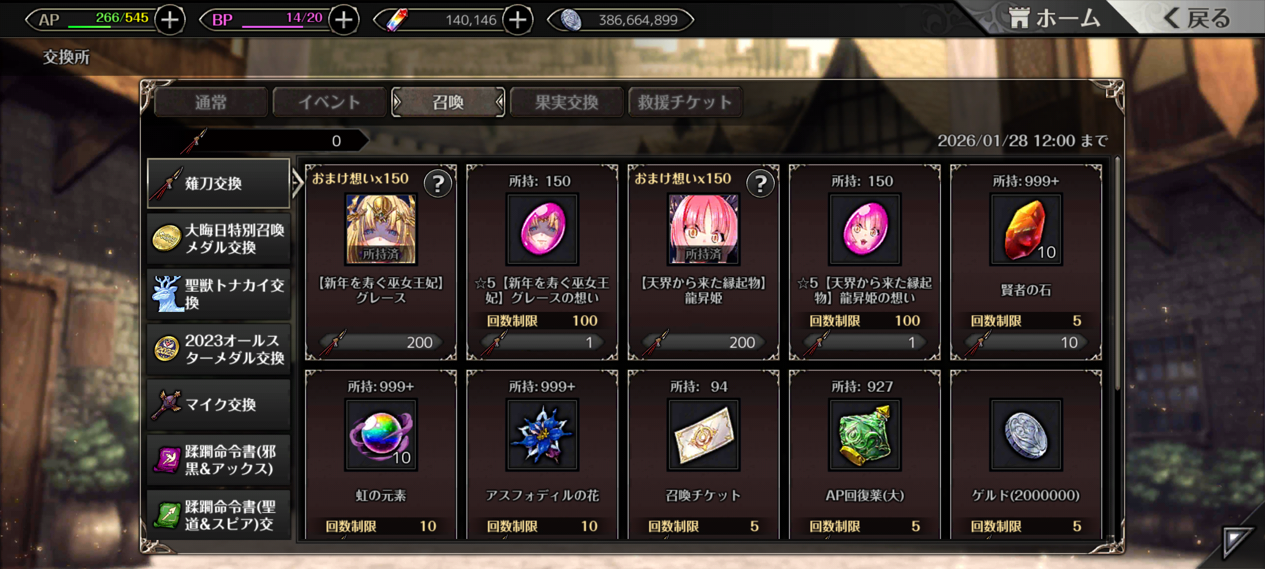Switch to the イベント tab
This screenshot has width=1265, height=569.
coord(329,102)
